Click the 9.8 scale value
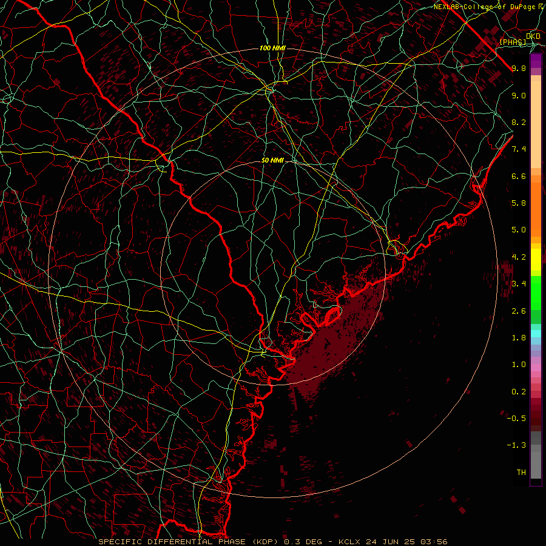This screenshot has width=546, height=546. pos(519,68)
